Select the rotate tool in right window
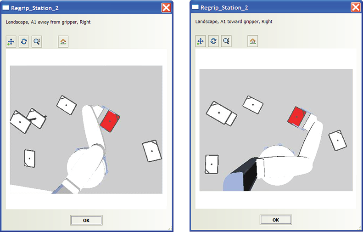The image size is (363, 232). click(x=213, y=41)
